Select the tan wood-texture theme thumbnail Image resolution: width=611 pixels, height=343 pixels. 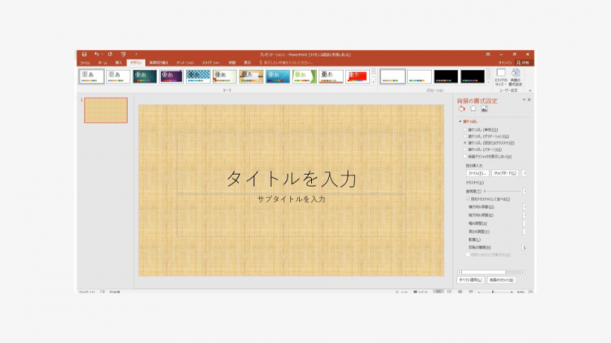click(x=251, y=76)
